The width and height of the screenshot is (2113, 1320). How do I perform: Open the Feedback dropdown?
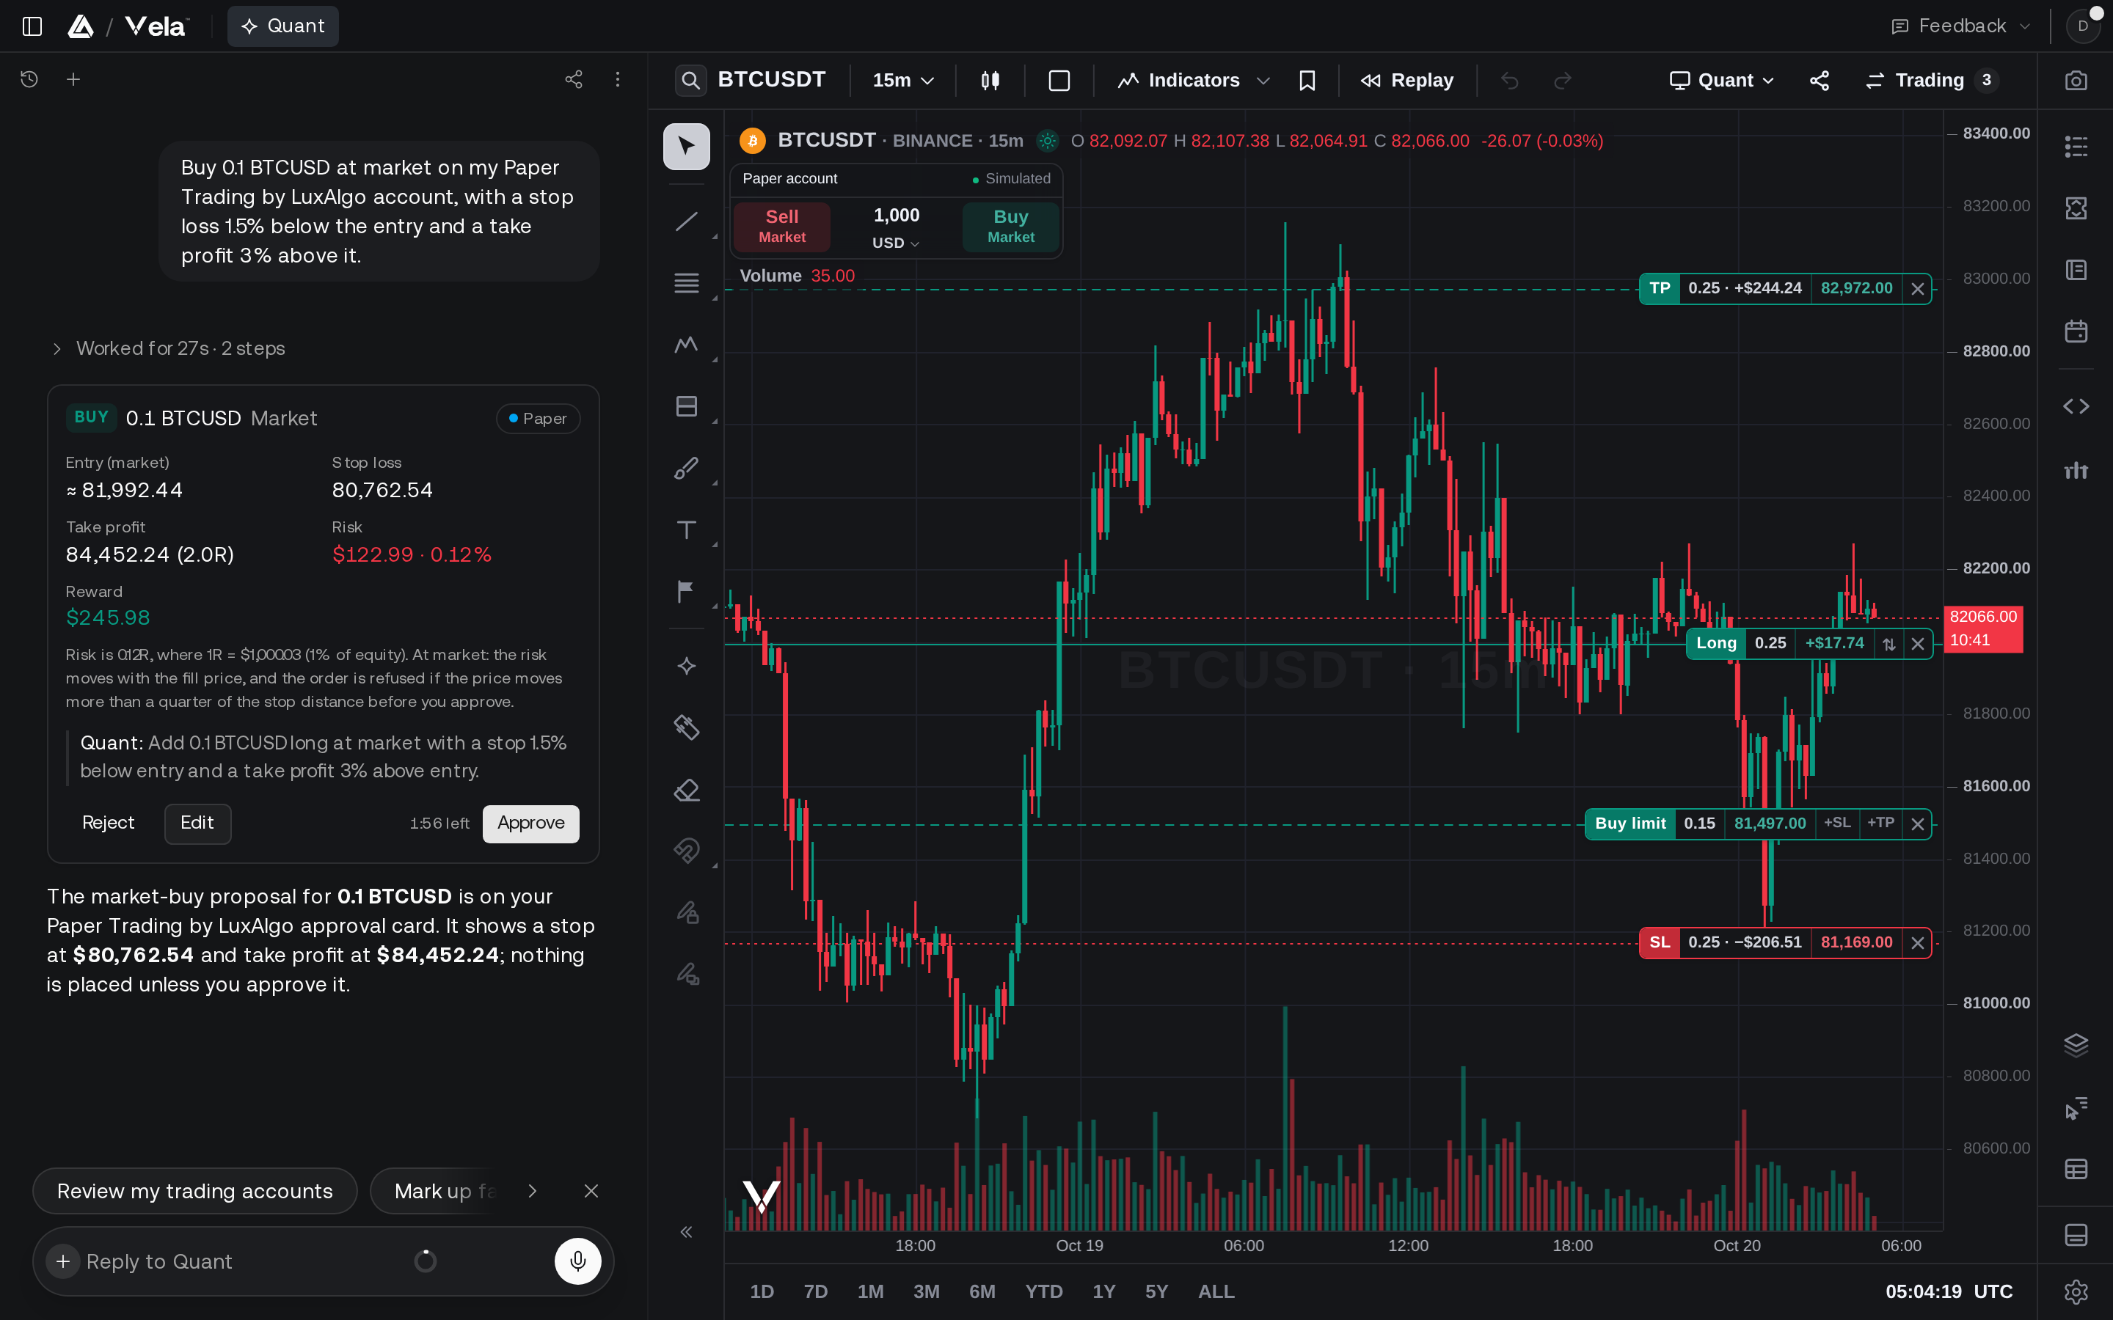(1960, 26)
